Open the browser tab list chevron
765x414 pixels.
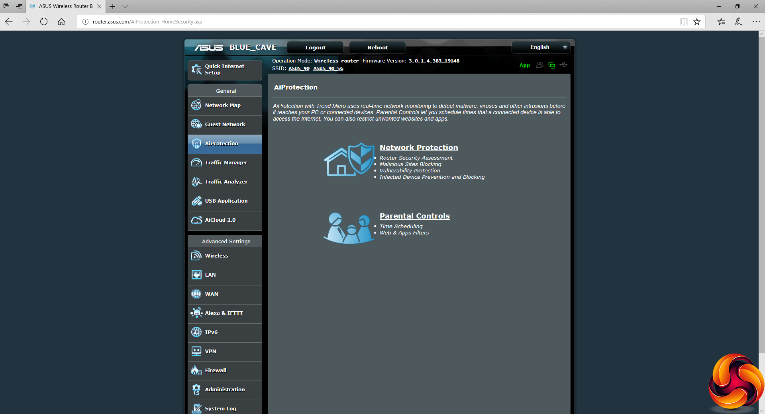(x=125, y=6)
